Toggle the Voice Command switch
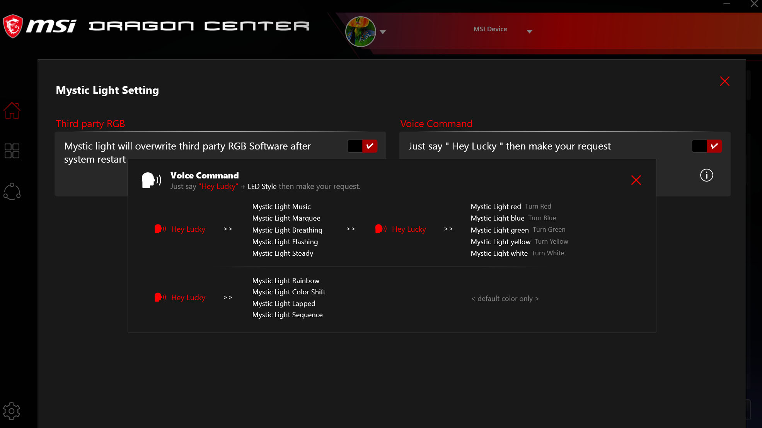Viewport: 762px width, 428px height. pos(707,146)
